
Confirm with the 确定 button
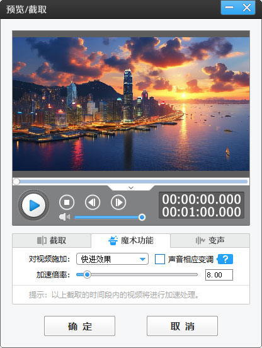[x=79, y=326]
